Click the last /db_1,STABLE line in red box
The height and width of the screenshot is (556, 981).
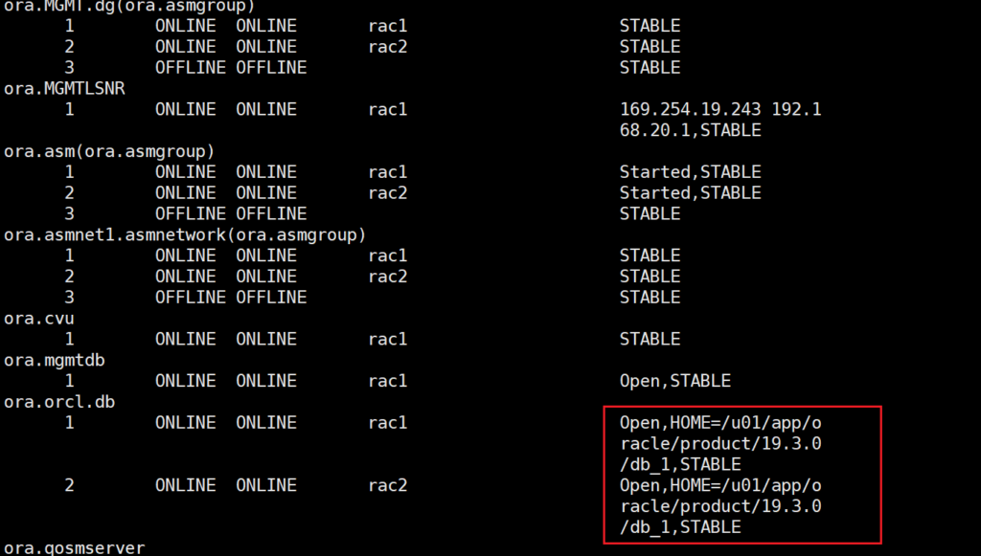point(680,527)
